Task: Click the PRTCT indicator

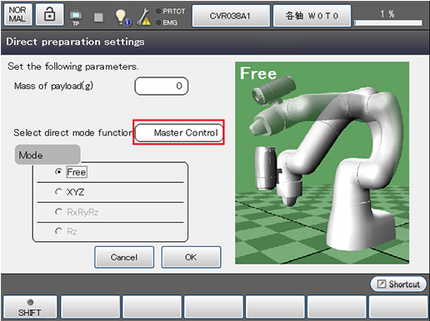Action: [x=170, y=11]
